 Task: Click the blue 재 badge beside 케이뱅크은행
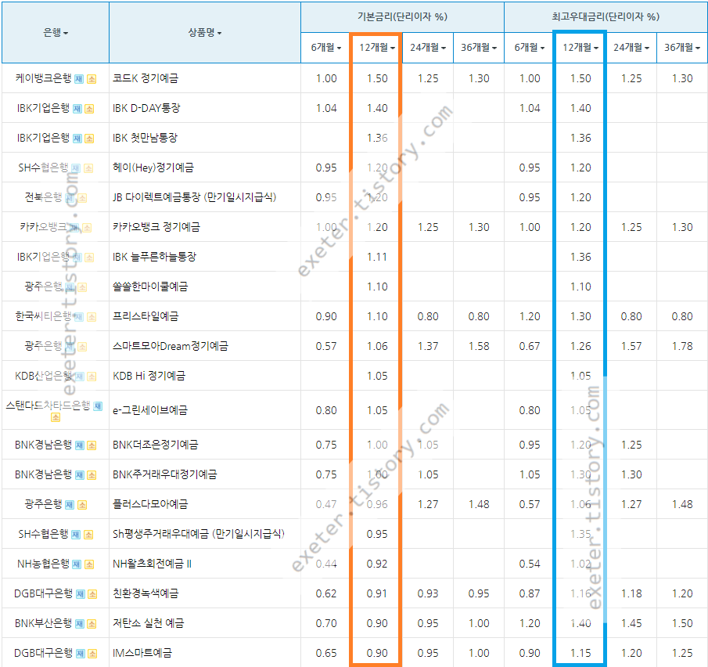(79, 79)
